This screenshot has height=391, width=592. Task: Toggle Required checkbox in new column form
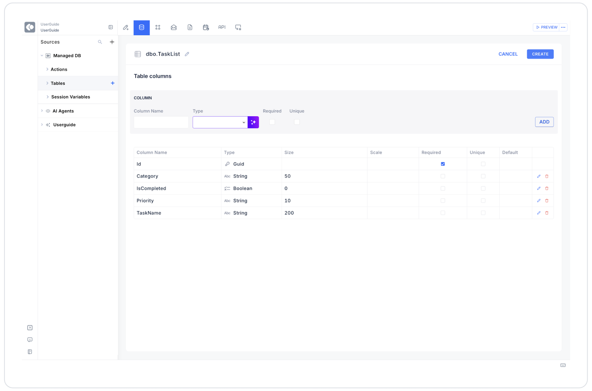[x=272, y=122]
